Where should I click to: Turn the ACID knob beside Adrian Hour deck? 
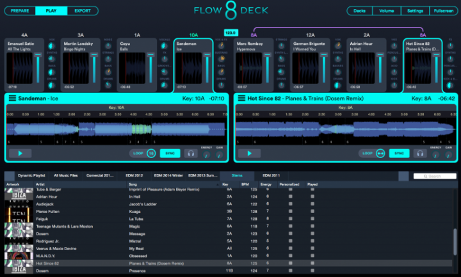394,72
